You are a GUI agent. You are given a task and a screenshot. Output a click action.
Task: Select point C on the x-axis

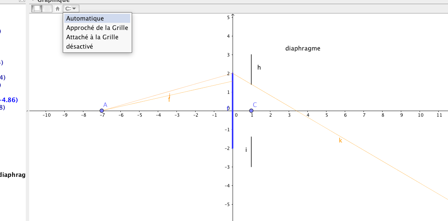tap(251, 111)
